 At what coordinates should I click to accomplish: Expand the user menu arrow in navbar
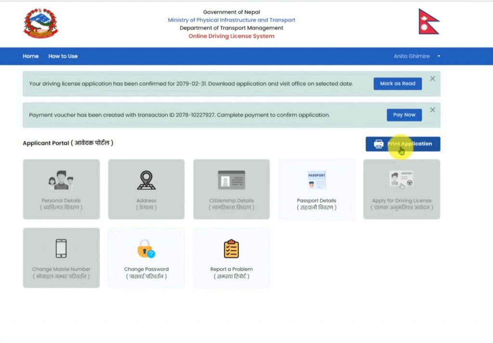pyautogui.click(x=439, y=56)
